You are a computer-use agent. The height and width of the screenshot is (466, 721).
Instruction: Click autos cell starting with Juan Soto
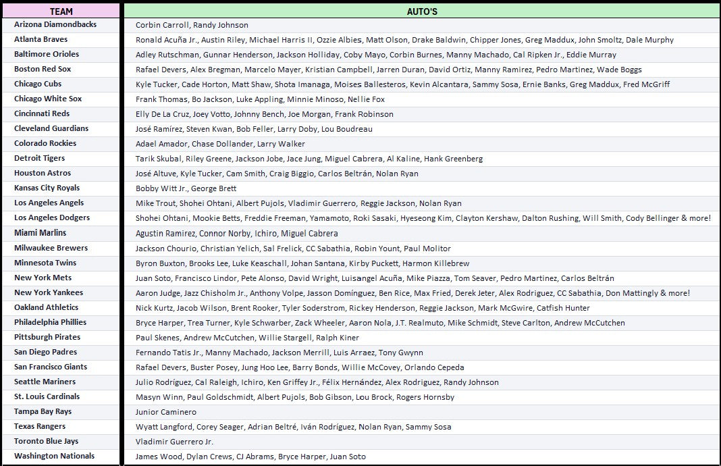click(x=422, y=278)
